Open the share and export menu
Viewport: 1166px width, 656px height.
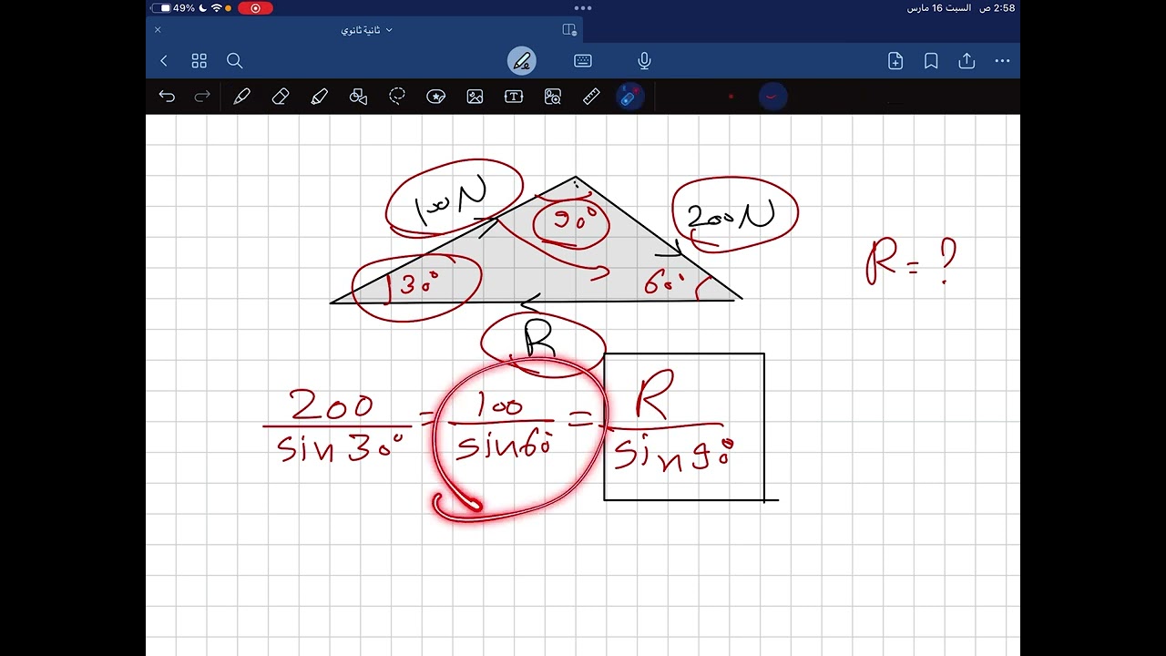pos(967,61)
